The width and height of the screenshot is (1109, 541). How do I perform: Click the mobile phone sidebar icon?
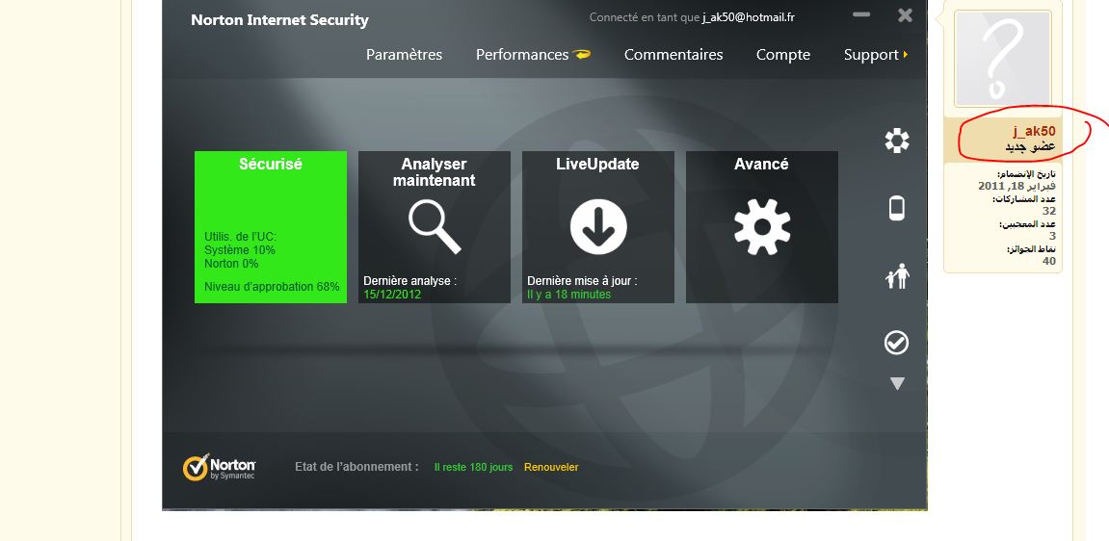pyautogui.click(x=897, y=208)
